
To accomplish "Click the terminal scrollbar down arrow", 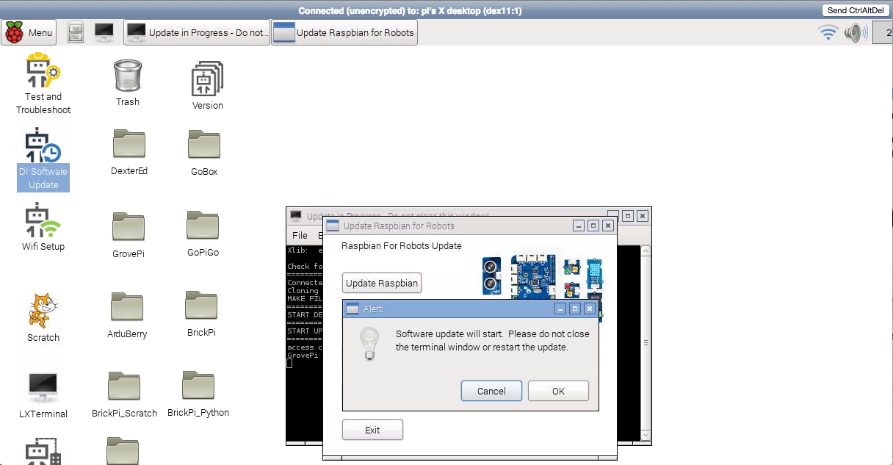I will click(646, 435).
